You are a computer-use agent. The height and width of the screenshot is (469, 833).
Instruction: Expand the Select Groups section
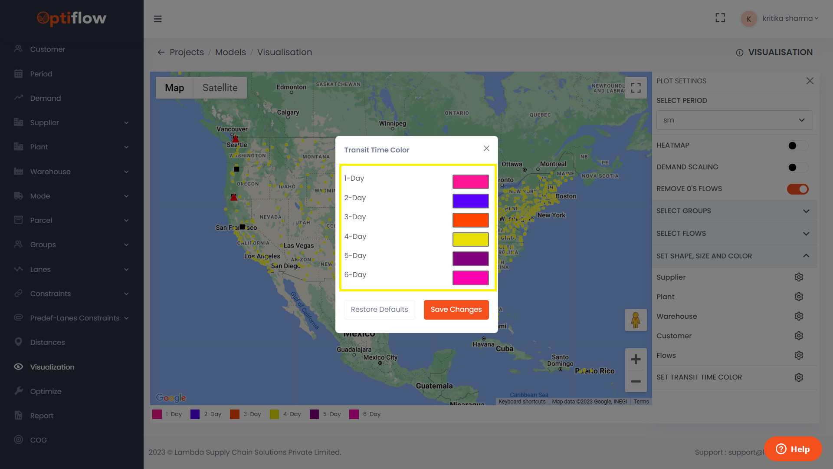[806, 211]
